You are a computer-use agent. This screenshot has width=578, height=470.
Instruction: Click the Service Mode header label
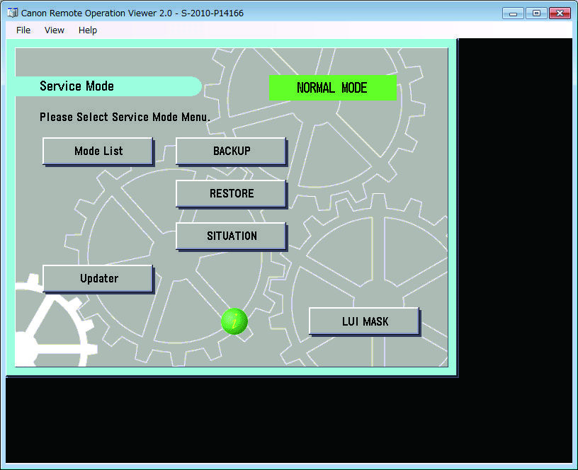point(76,86)
